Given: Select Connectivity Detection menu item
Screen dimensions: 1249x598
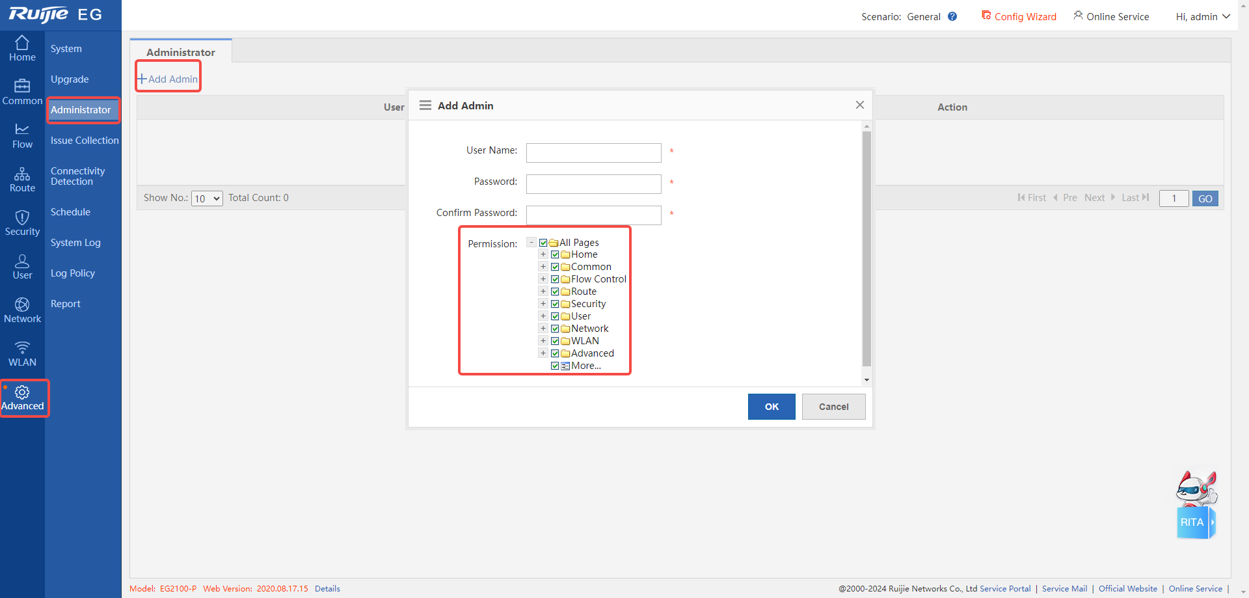Looking at the screenshot, I should (x=77, y=176).
